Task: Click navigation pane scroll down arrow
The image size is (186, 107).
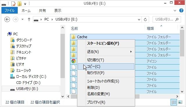Action: [x=63, y=96]
